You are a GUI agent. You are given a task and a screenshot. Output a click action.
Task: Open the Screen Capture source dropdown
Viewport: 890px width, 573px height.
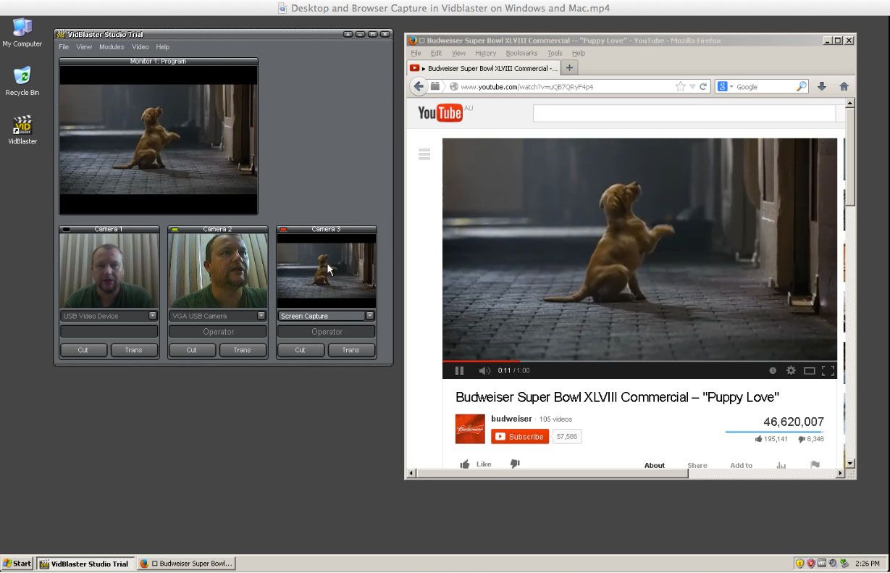pyautogui.click(x=370, y=316)
